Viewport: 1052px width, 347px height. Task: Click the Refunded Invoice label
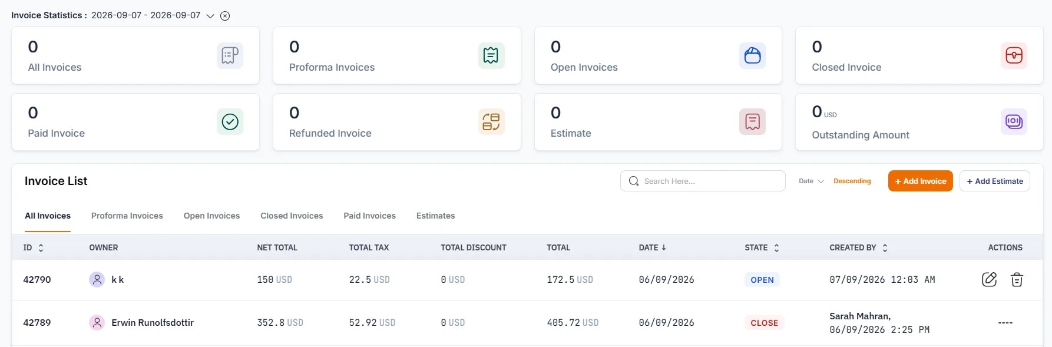(x=330, y=133)
